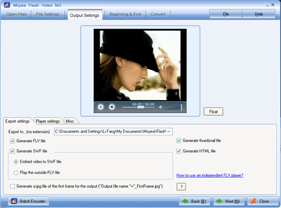Image resolution: width=281 pixels, height=208 pixels.
Task: Click the Float button
Action: (x=213, y=111)
